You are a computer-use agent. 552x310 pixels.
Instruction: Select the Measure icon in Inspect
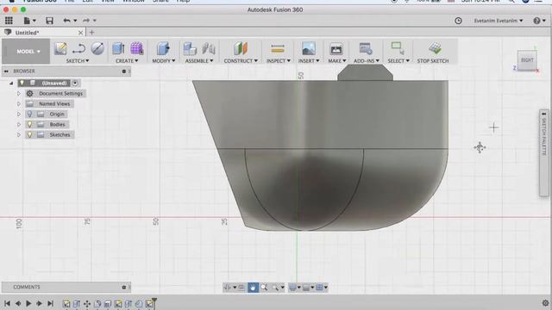pyautogui.click(x=278, y=48)
